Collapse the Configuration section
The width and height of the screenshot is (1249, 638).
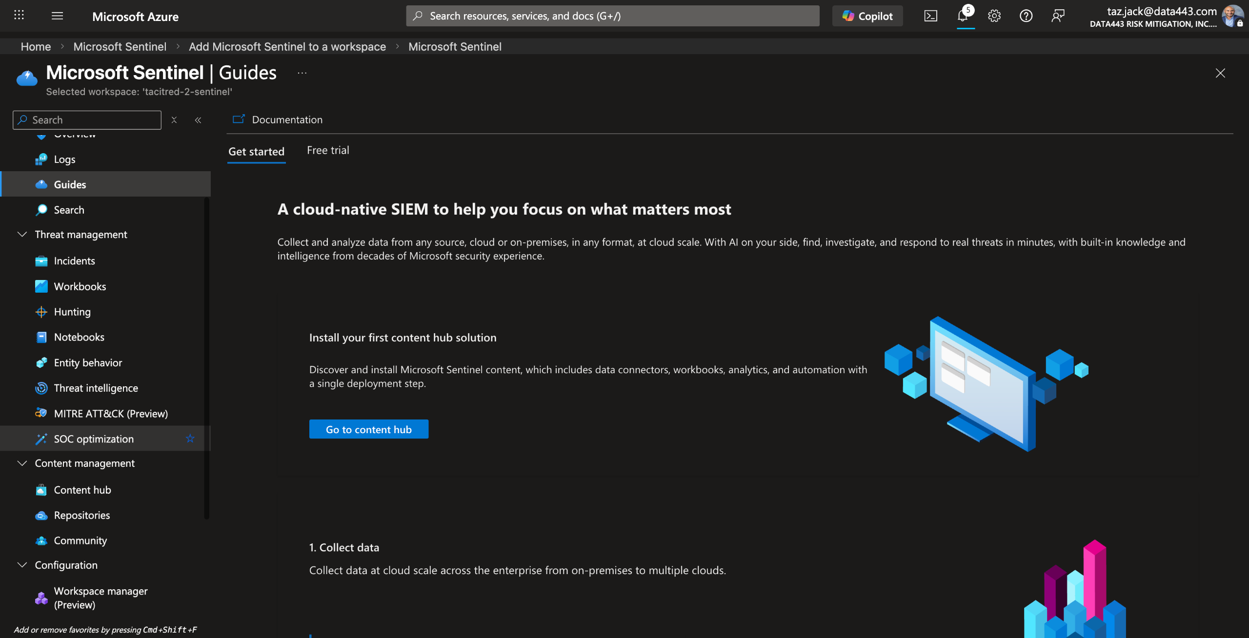click(x=22, y=565)
